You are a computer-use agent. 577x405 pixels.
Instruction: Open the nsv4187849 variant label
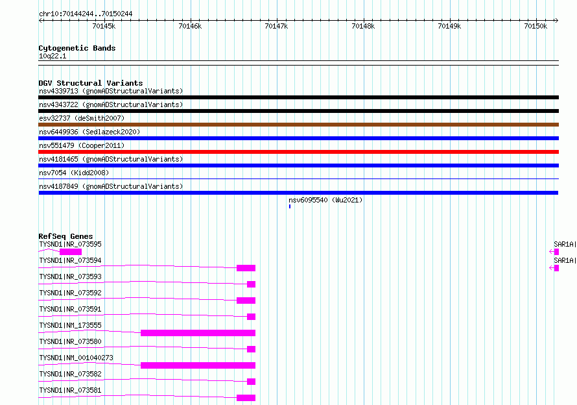pyautogui.click(x=111, y=186)
